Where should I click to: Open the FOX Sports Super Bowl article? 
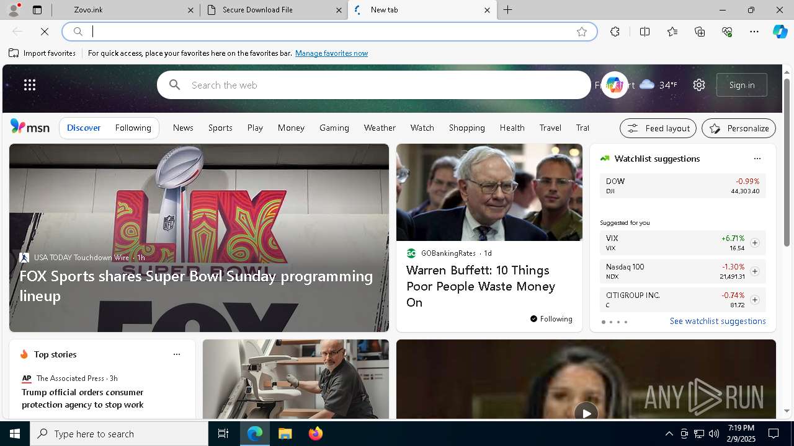pyautogui.click(x=196, y=286)
